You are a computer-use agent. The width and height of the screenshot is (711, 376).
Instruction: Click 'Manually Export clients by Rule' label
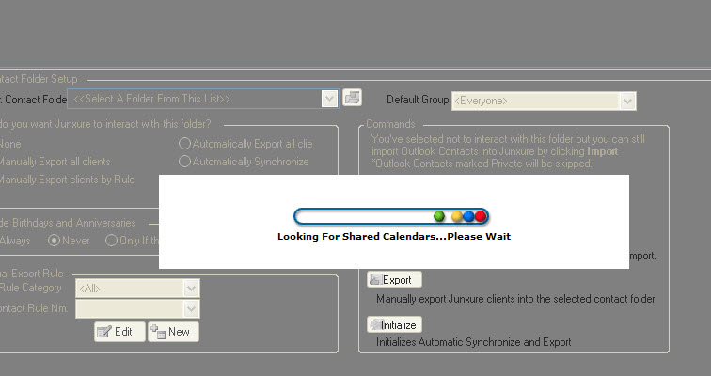(67, 180)
